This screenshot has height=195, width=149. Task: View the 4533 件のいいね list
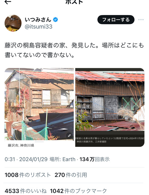(x=26, y=191)
